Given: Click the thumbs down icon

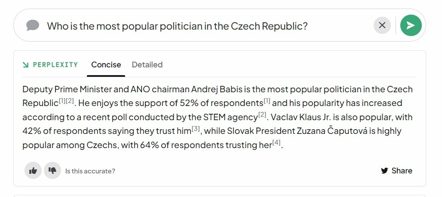Looking at the screenshot, I should point(52,170).
